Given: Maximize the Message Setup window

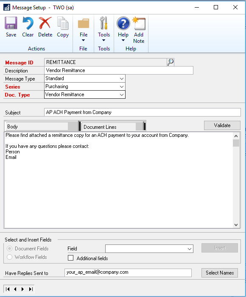Looking at the screenshot, I should (x=216, y=7).
